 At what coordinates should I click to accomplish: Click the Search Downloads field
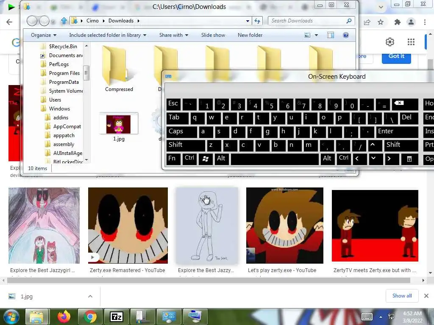point(312,21)
